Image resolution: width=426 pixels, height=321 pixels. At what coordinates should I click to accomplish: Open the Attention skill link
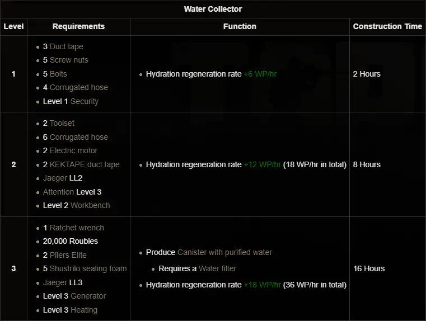click(58, 192)
